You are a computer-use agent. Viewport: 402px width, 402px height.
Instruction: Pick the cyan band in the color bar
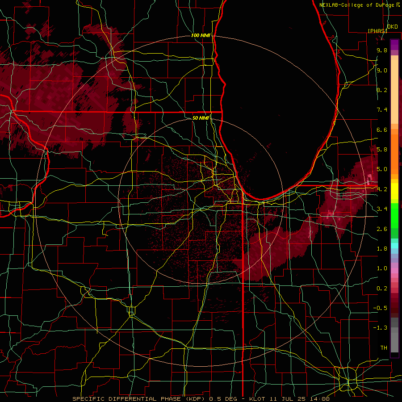[394, 246]
